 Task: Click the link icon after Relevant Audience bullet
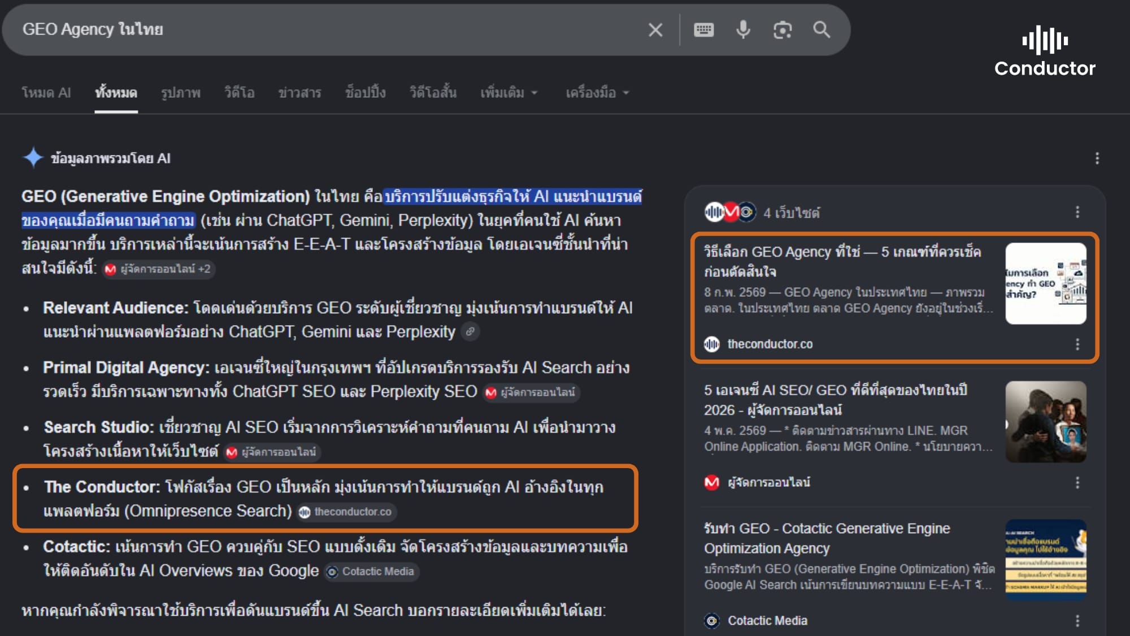coord(470,331)
